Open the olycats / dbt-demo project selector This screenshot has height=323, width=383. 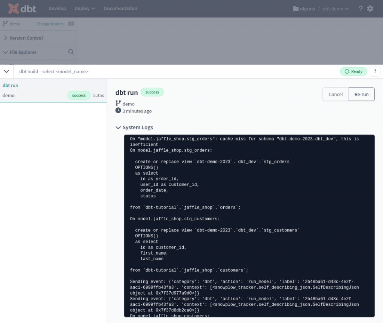[321, 9]
